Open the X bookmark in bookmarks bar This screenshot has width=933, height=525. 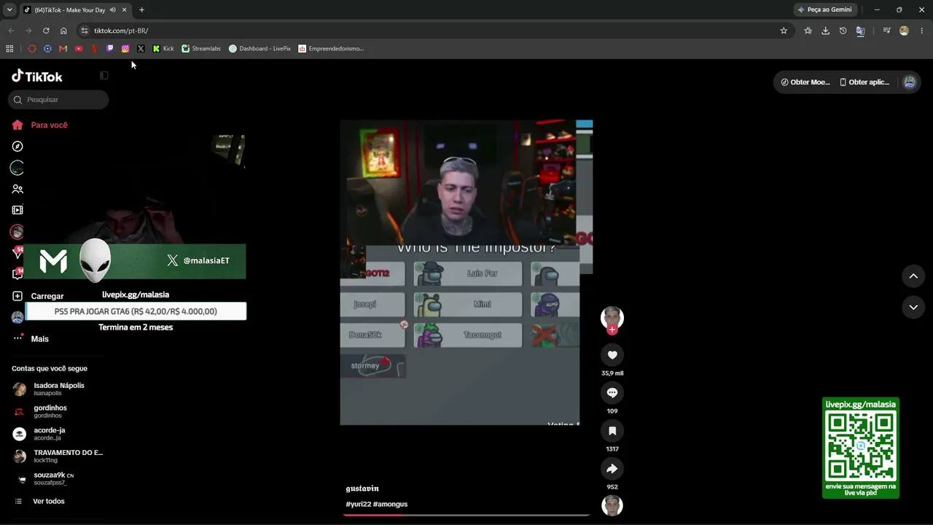(141, 49)
